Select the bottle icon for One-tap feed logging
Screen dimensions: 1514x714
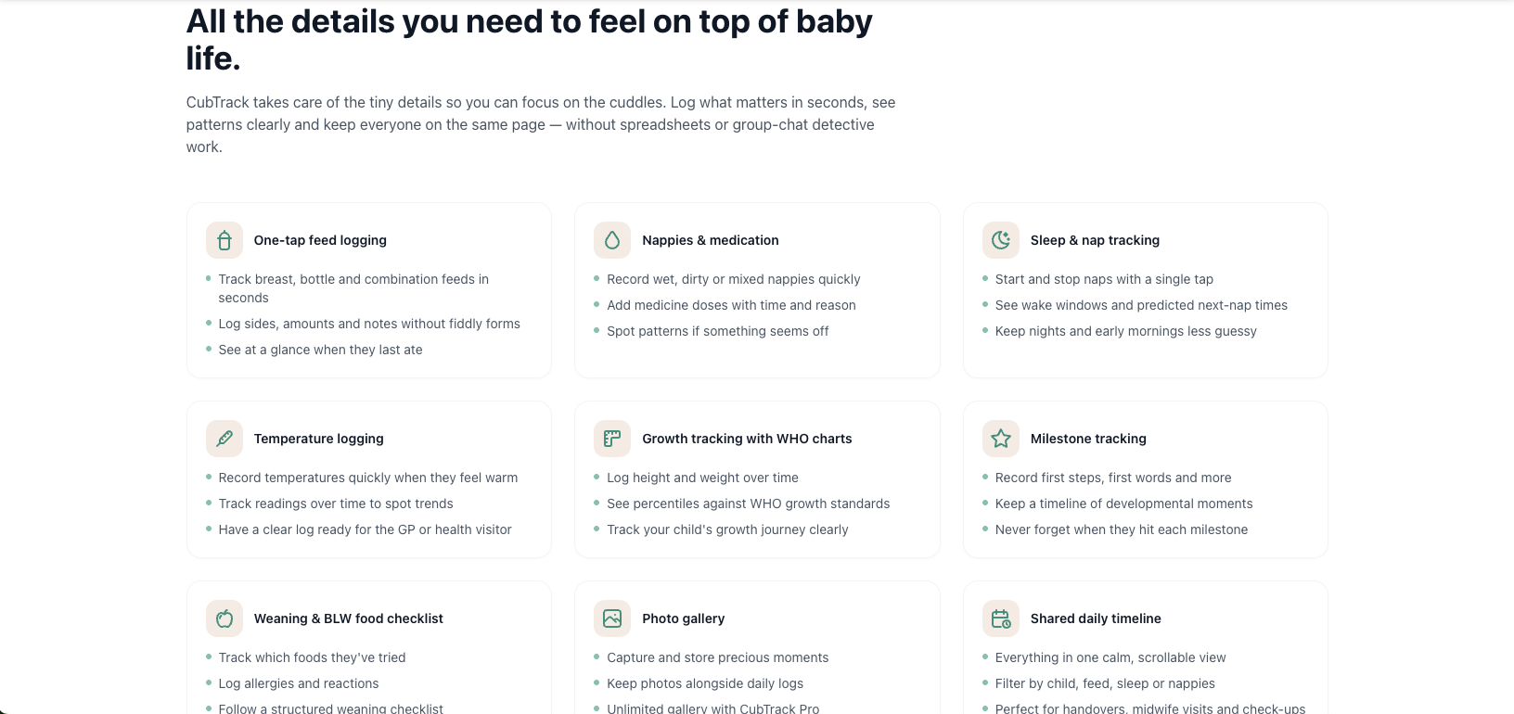point(224,239)
